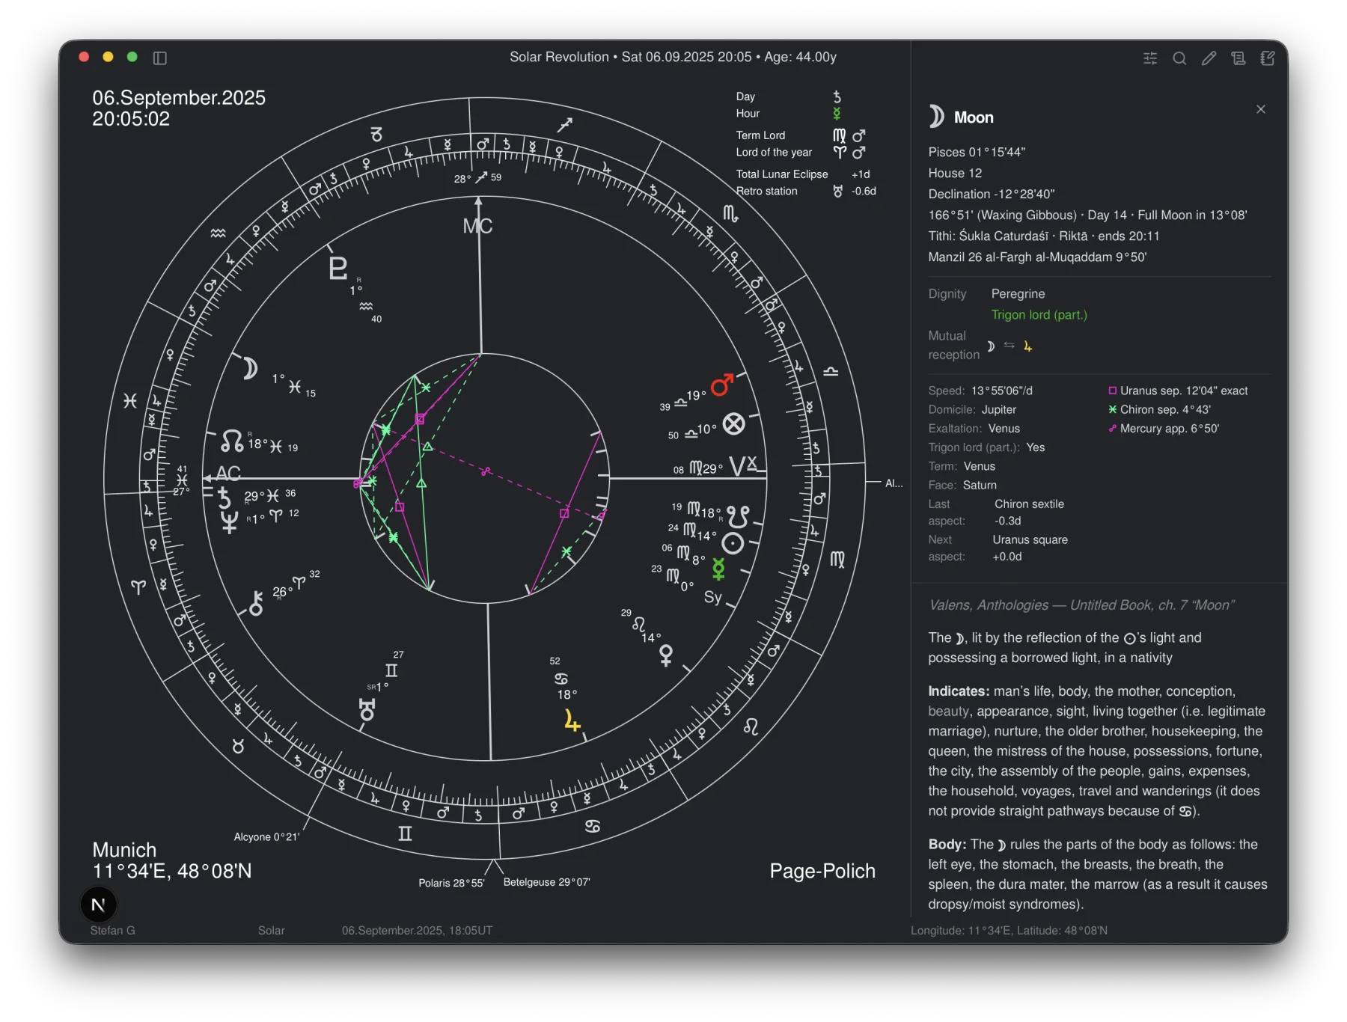This screenshot has width=1347, height=1022.
Task: Select the Sy point label
Action: (x=712, y=597)
